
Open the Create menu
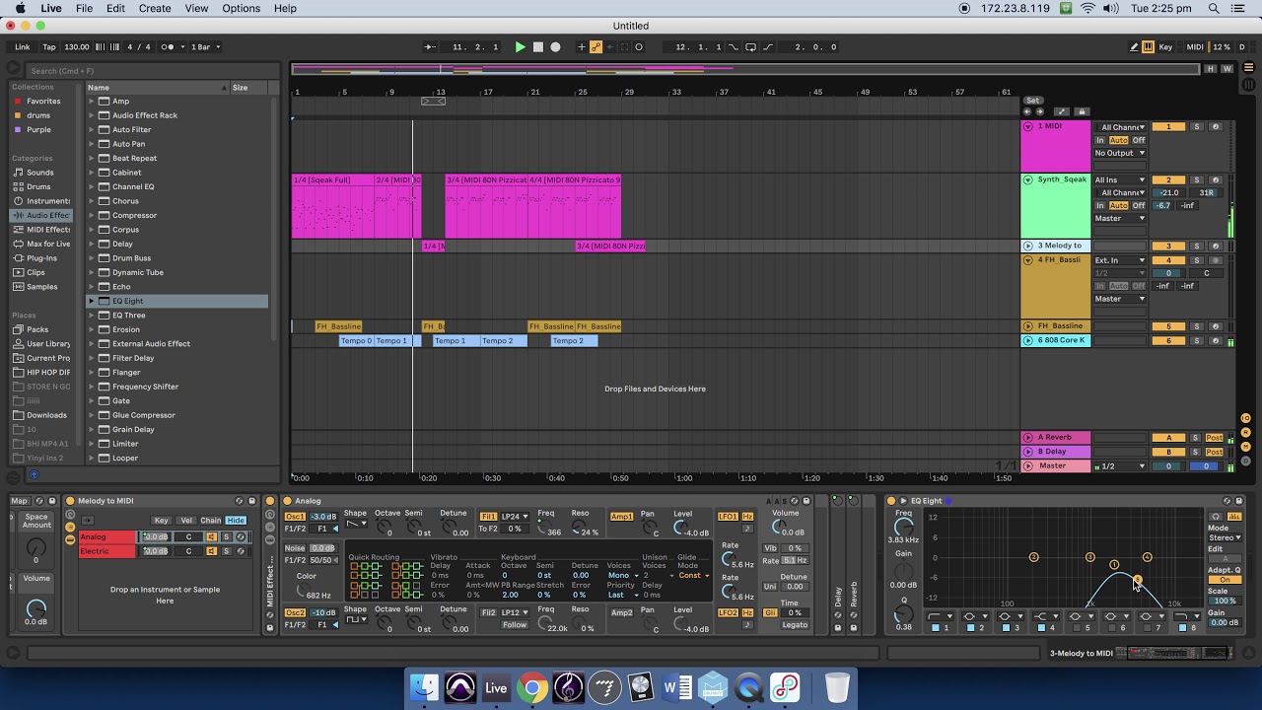coord(155,8)
